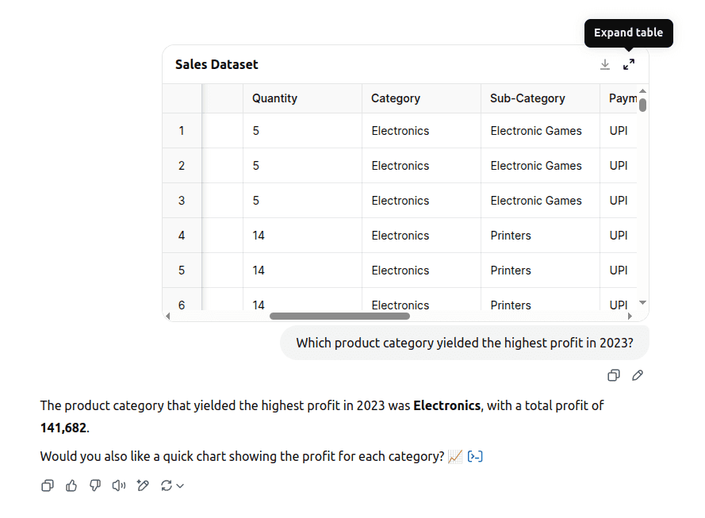The image size is (705, 518).
Task: Give a thumbs down to the response
Action: tap(94, 485)
